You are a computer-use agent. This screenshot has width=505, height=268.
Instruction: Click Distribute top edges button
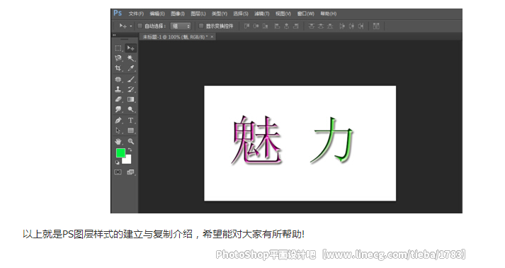312,26
